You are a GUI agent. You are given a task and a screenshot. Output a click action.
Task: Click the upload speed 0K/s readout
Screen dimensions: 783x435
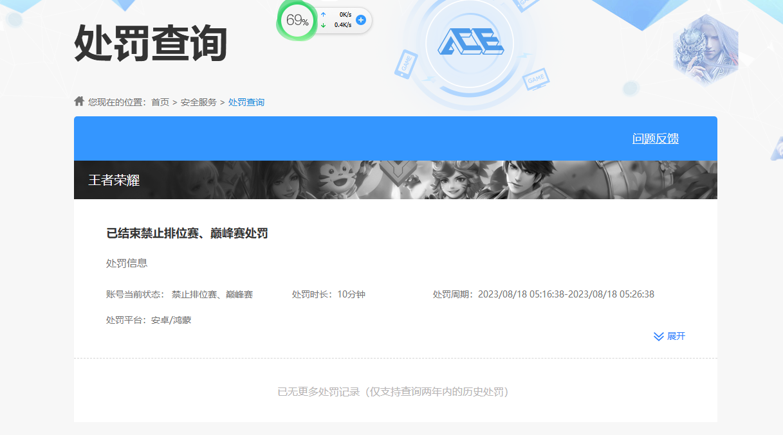[x=345, y=14]
